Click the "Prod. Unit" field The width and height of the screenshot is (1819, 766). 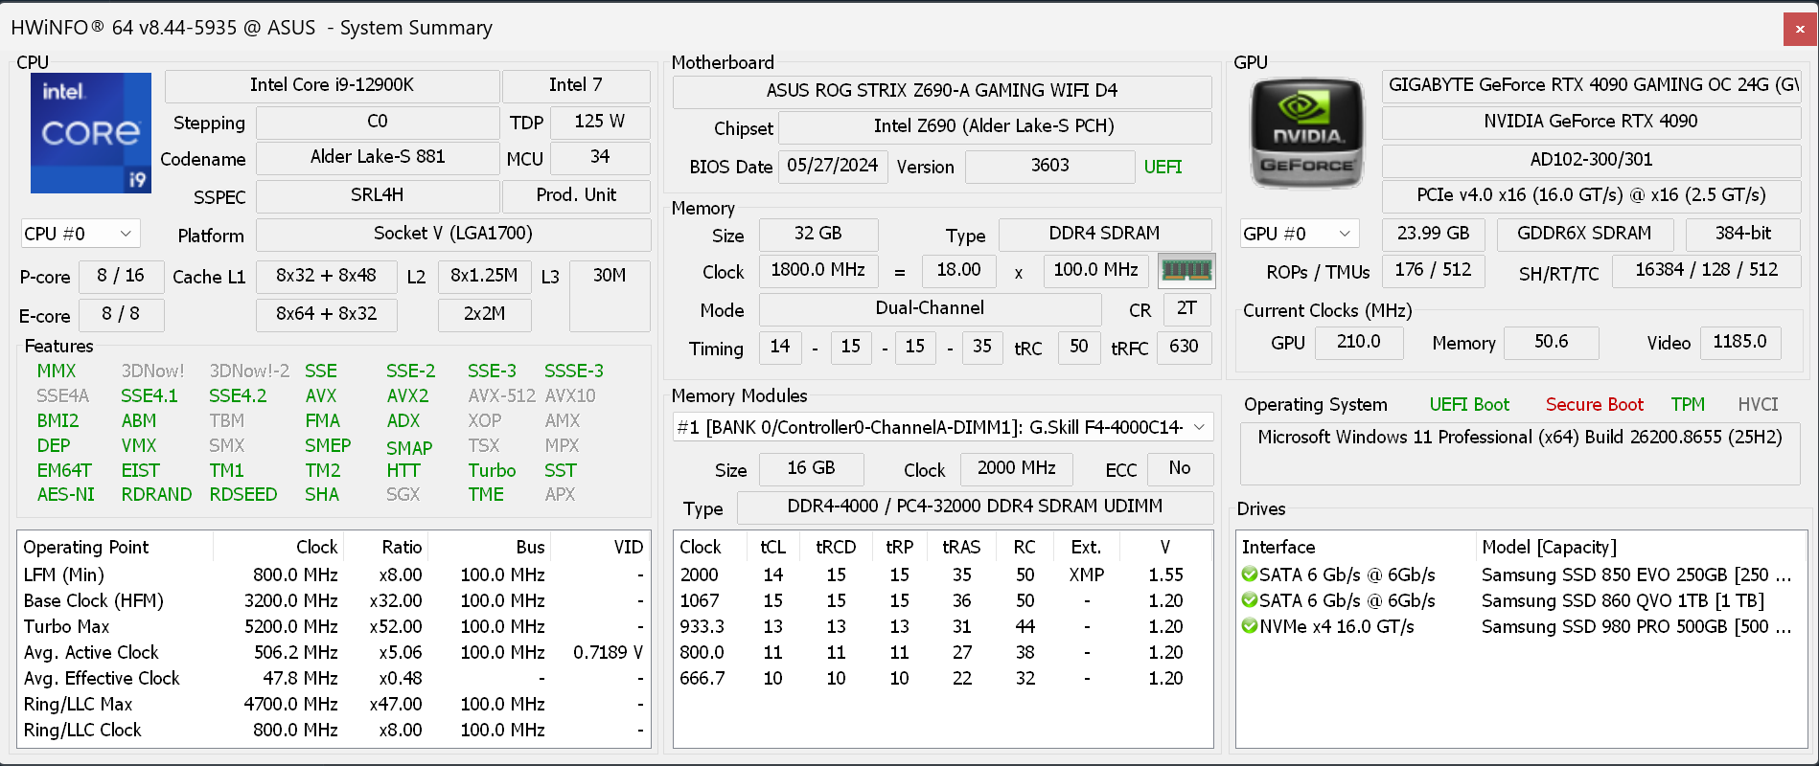(576, 195)
